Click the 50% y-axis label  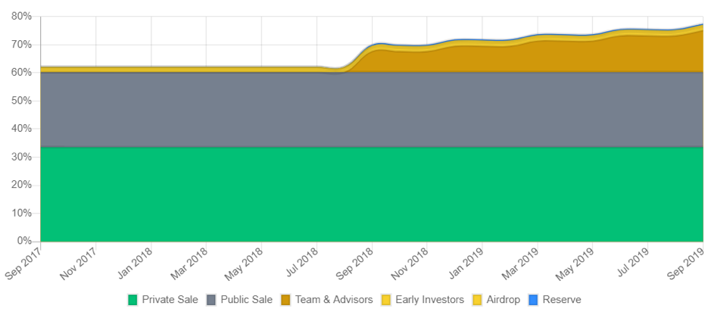pyautogui.click(x=21, y=101)
